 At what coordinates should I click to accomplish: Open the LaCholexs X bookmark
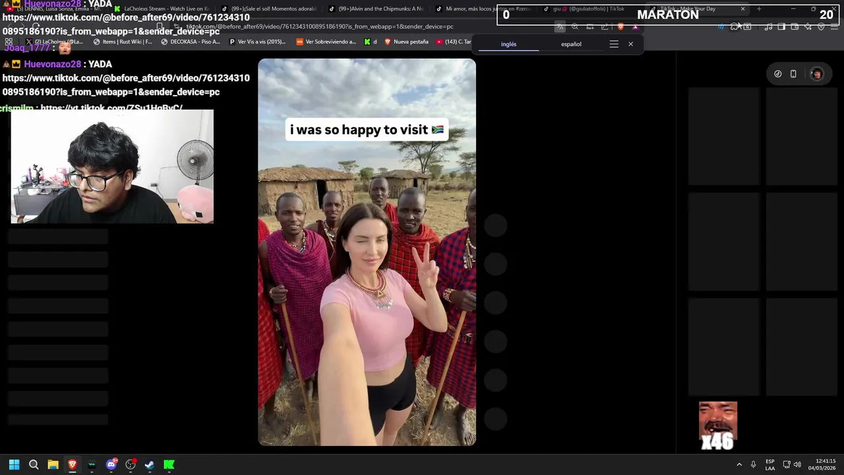click(x=54, y=42)
